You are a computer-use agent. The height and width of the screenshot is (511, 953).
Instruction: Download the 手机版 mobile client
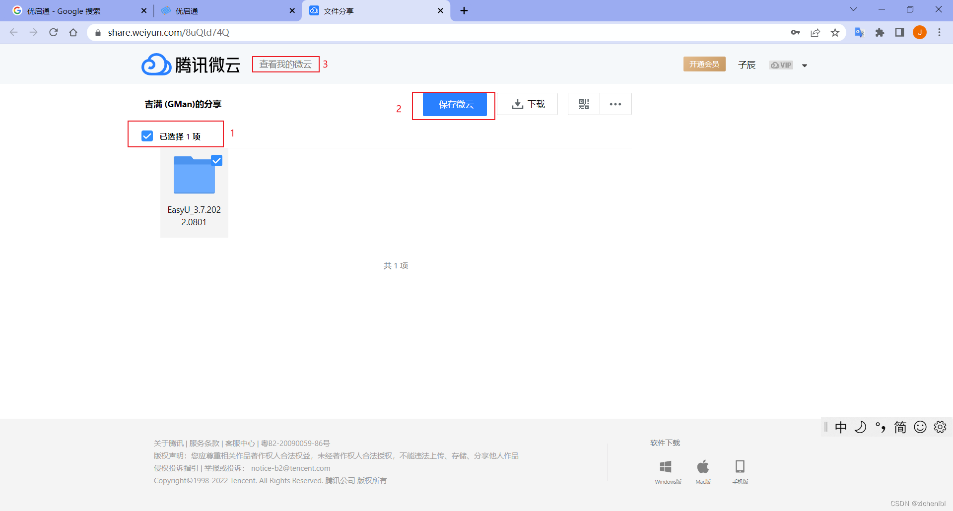point(740,472)
